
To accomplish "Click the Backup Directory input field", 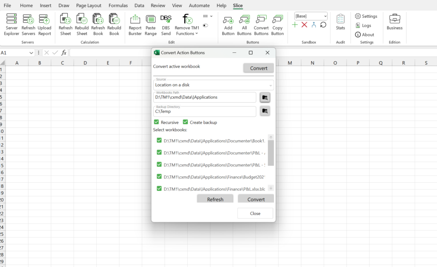I will pyautogui.click(x=205, y=112).
